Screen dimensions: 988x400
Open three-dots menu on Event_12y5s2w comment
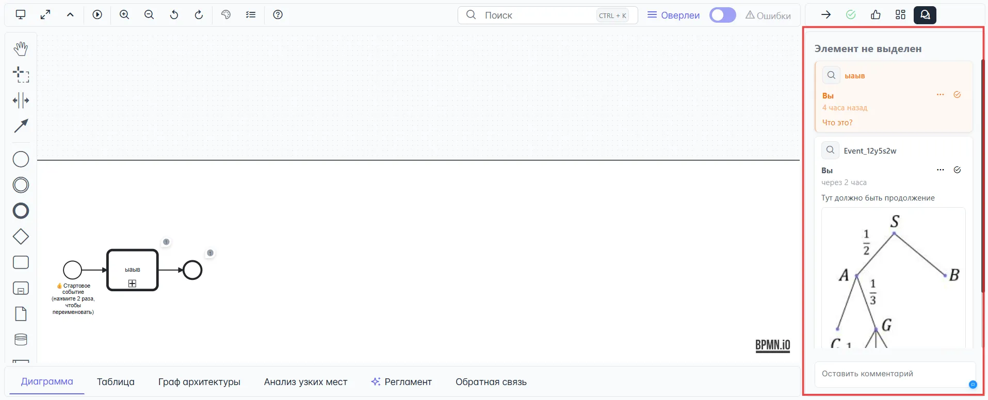pyautogui.click(x=940, y=170)
